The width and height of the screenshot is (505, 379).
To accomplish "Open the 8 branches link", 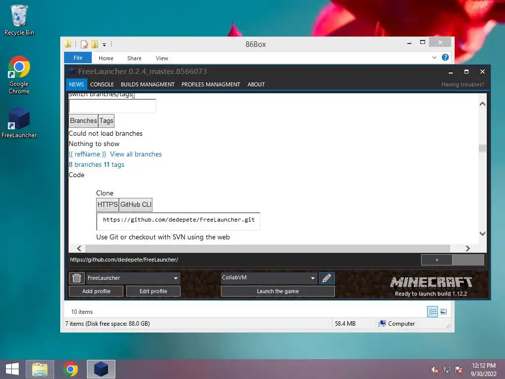I will click(85, 164).
